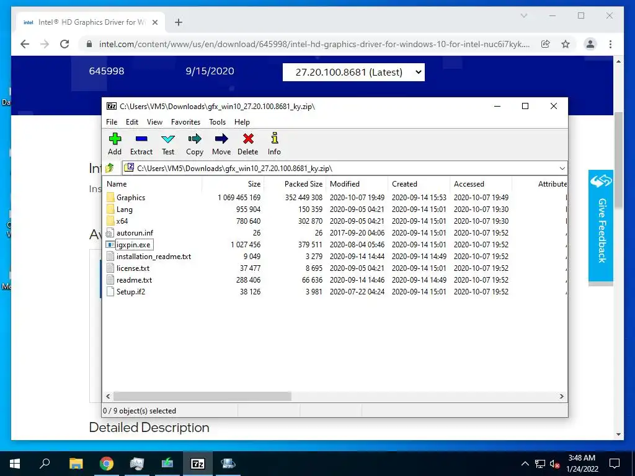Click the 7-Zip taskbar icon
Image resolution: width=635 pixels, height=476 pixels.
pyautogui.click(x=198, y=464)
